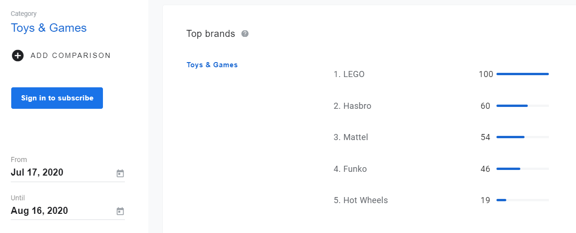Open the From date calendar icon
Image resolution: width=576 pixels, height=233 pixels.
coord(120,173)
